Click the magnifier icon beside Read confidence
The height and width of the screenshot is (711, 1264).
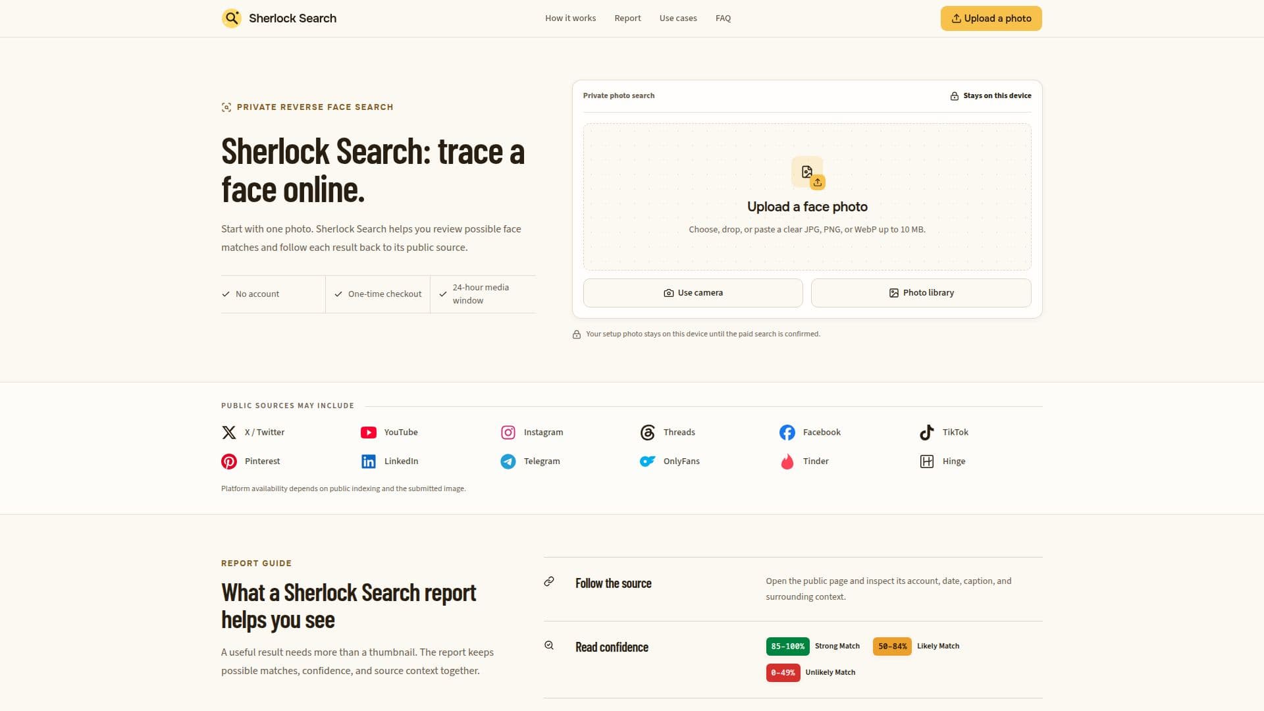549,645
